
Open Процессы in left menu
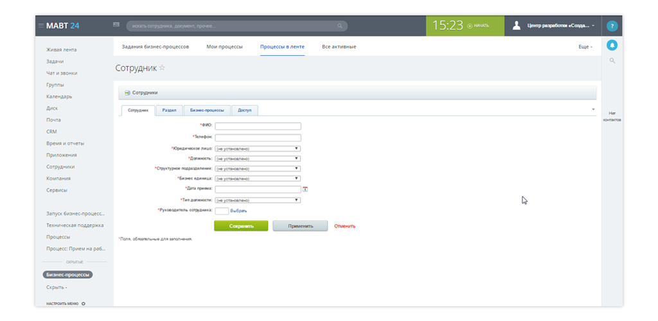tap(58, 237)
